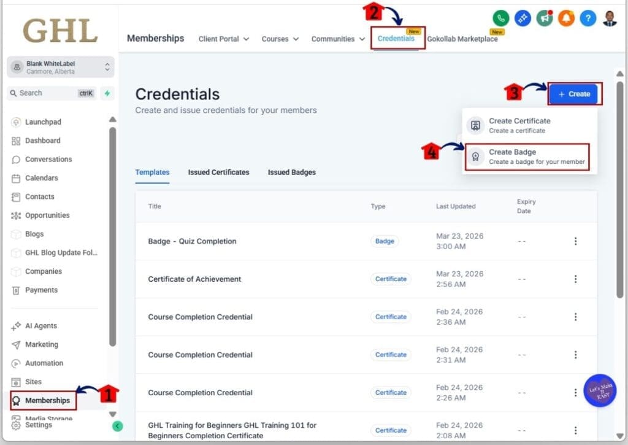Expand the Blank WhiteLabel account switcher
628x445 pixels.
tap(59, 66)
